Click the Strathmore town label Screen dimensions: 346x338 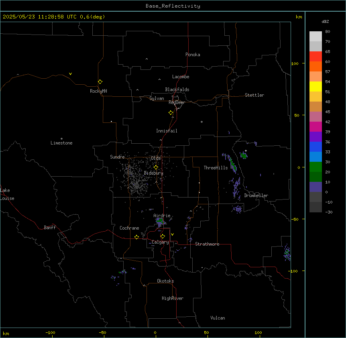(x=207, y=244)
